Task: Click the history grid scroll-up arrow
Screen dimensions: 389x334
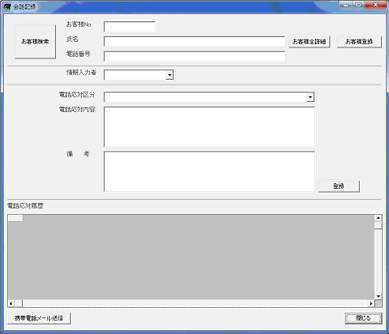Action: click(378, 218)
